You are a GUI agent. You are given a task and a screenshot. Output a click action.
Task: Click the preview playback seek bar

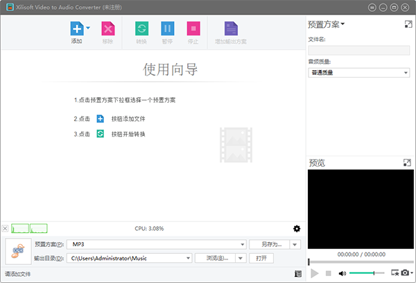pyautogui.click(x=361, y=261)
